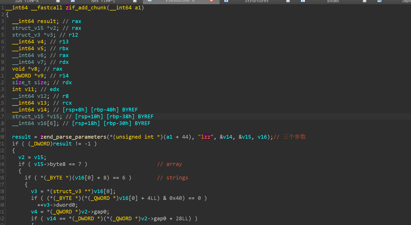Click the "&v14" argument
The image size is (411, 225).
[226, 137]
